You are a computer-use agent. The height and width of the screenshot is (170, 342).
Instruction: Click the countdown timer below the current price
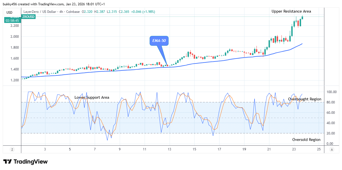(x=12, y=20)
